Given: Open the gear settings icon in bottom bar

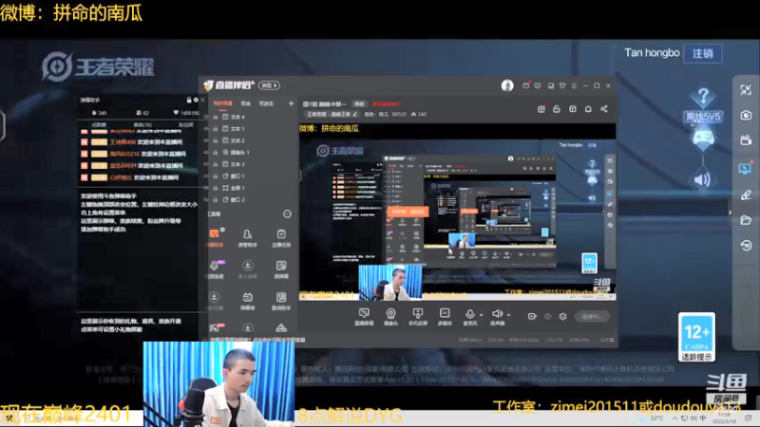Looking at the screenshot, I should click(562, 317).
